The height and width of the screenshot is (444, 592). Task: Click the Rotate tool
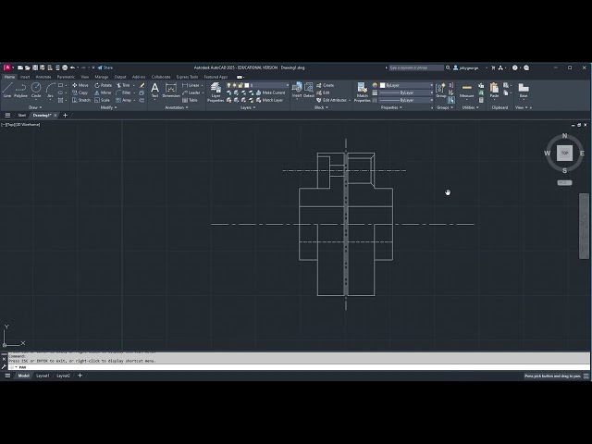coord(103,85)
